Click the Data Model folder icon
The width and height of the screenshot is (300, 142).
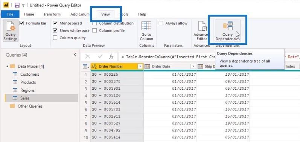(12, 66)
